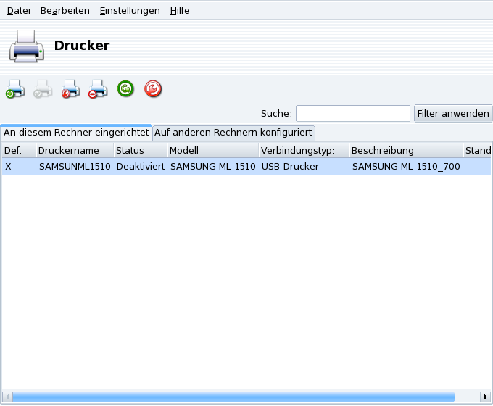Select the SAMSUNML1510 printer row
Screen dimensions: 493x406
pyautogui.click(x=217, y=167)
